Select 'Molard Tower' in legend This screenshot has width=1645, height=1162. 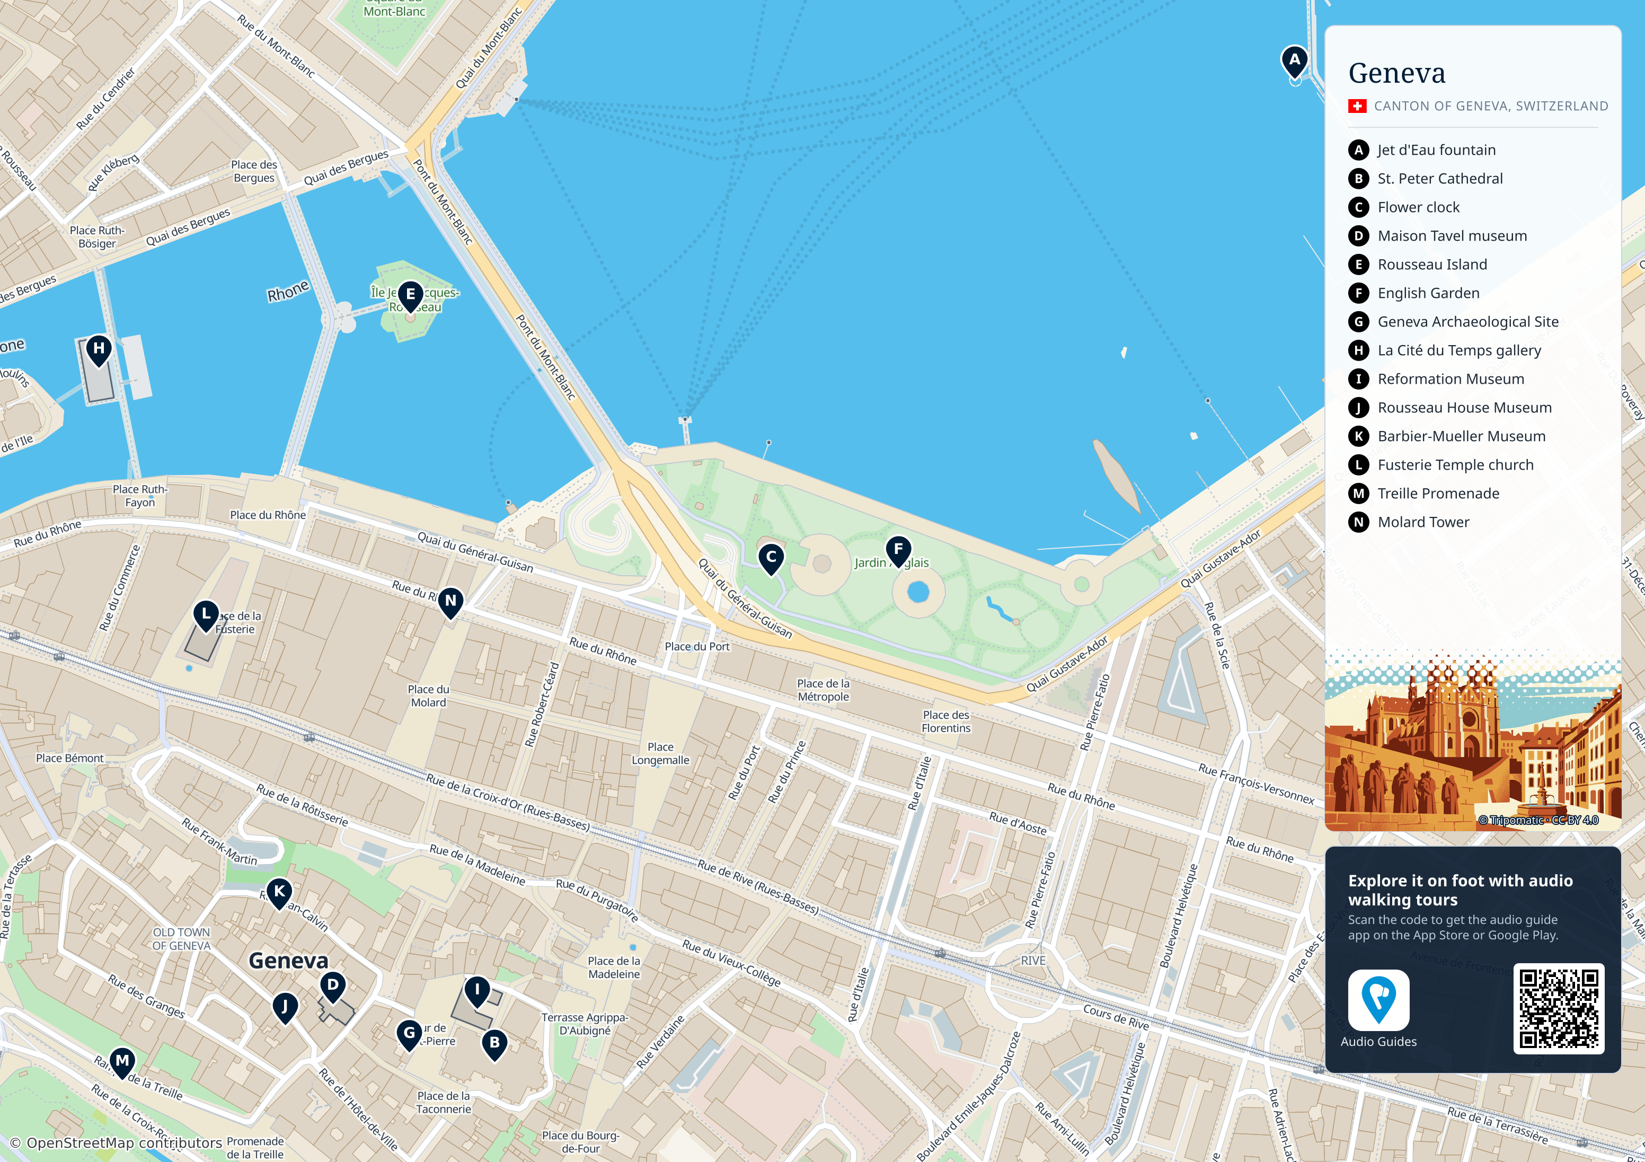point(1423,523)
